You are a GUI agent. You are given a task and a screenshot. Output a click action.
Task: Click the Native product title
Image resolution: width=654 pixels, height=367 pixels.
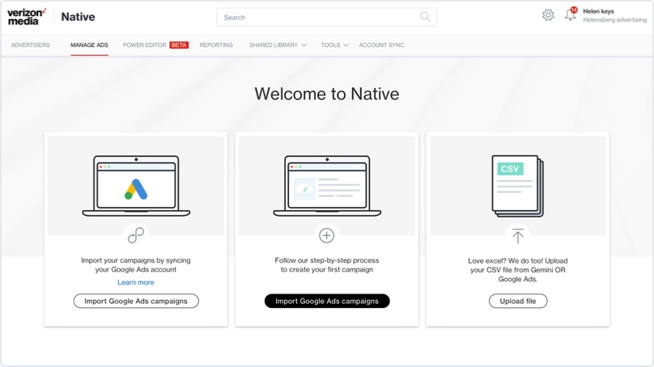pos(78,17)
